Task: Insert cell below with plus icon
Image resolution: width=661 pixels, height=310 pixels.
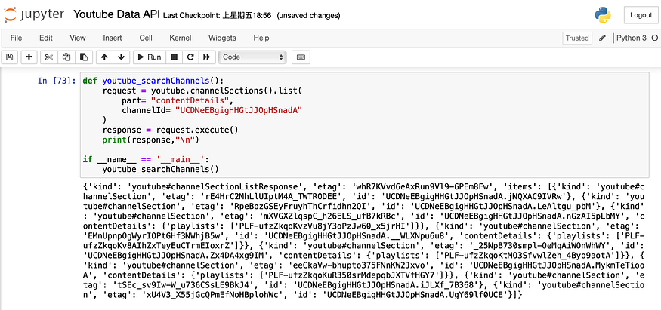Action: coord(29,57)
